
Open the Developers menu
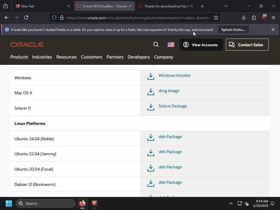coord(139,57)
